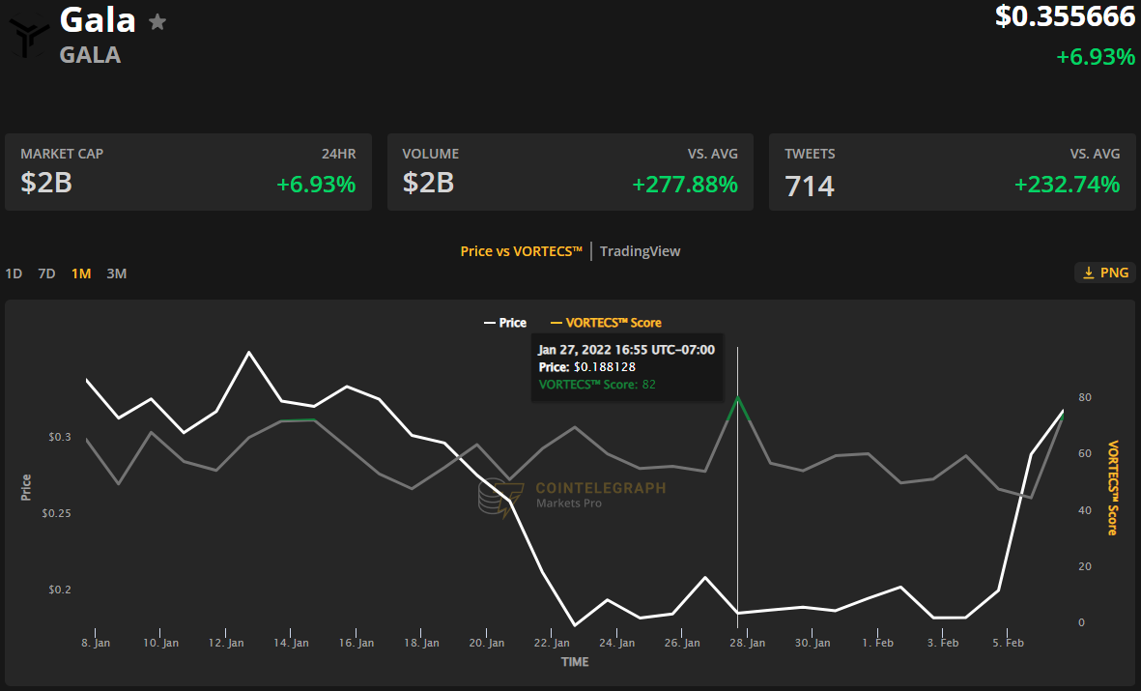Click the 14. Jan axis label
The height and width of the screenshot is (691, 1141).
(291, 643)
